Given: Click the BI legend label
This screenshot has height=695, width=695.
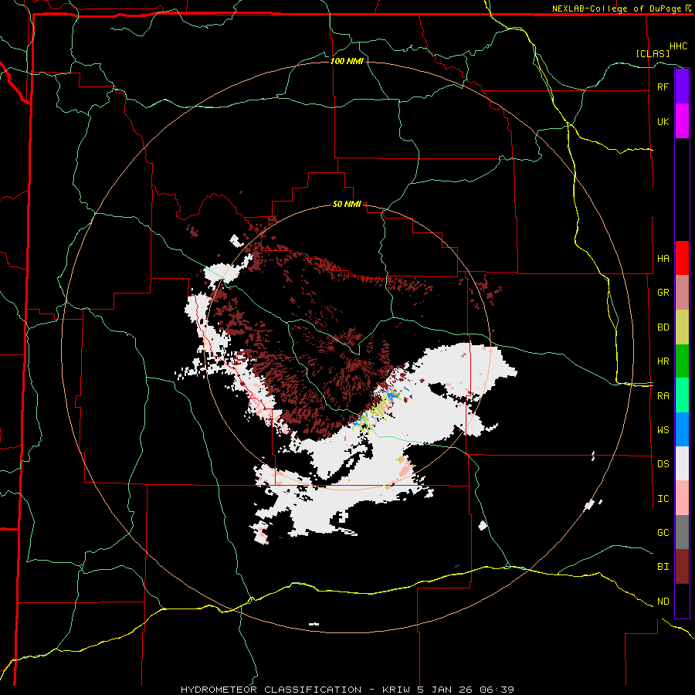Looking at the screenshot, I should pyautogui.click(x=663, y=567).
